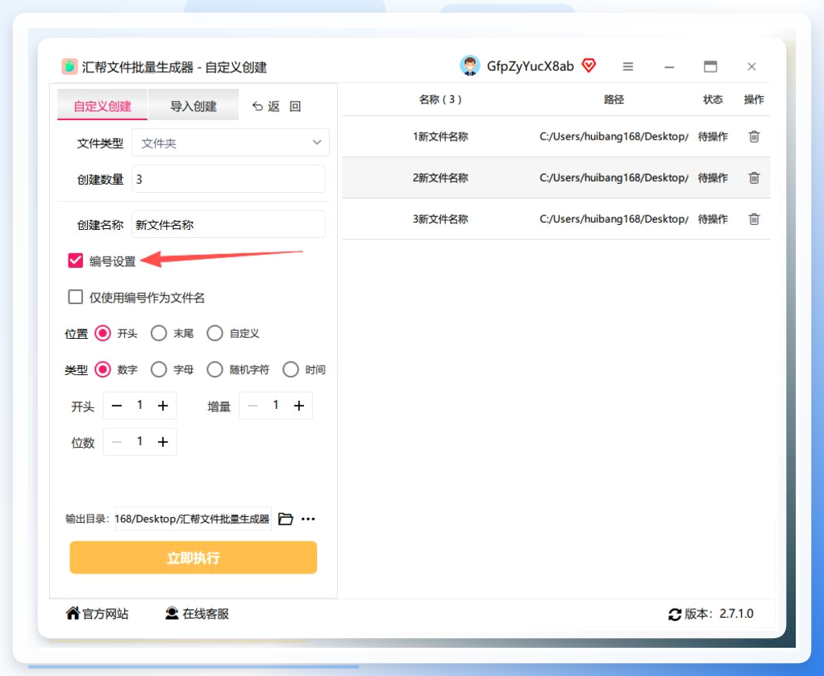Click the 创建数量 input field
This screenshot has height=676, width=824.
(x=228, y=179)
